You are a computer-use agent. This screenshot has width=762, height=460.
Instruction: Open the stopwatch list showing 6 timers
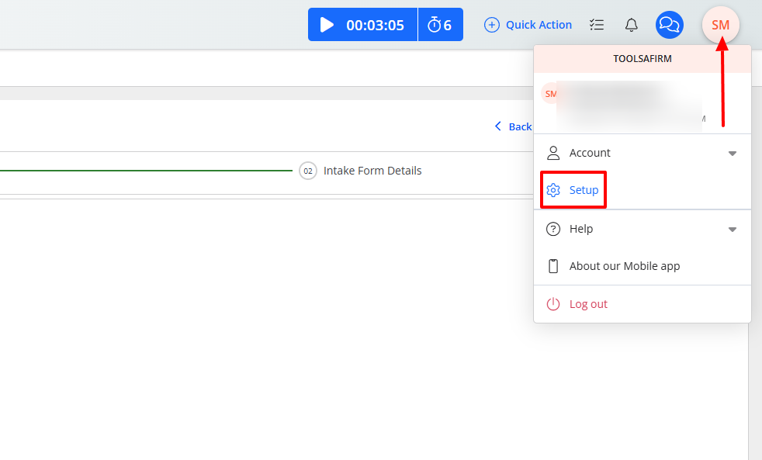(440, 25)
